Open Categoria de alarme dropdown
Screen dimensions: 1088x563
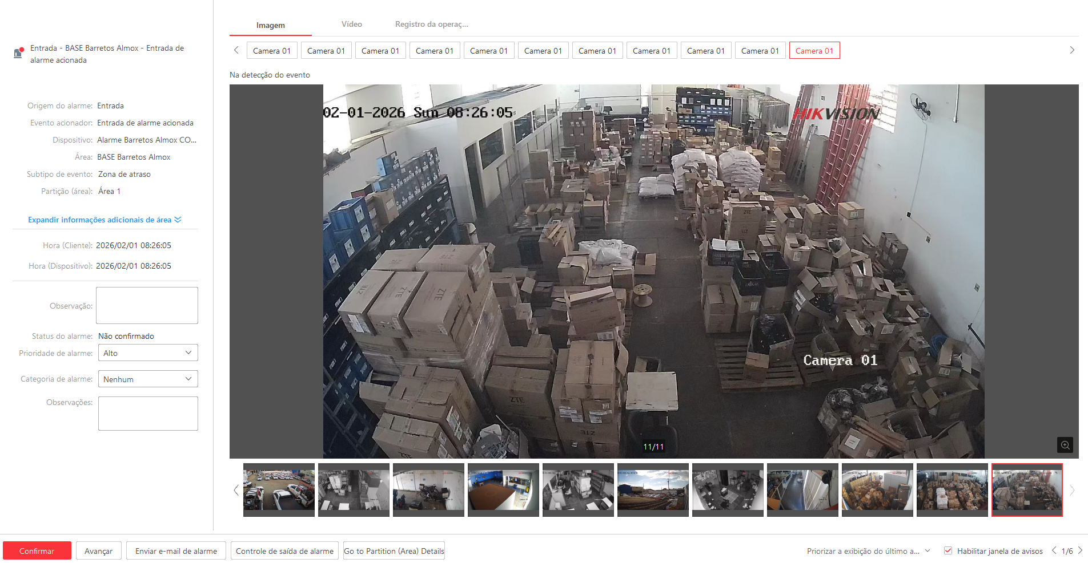[148, 379]
